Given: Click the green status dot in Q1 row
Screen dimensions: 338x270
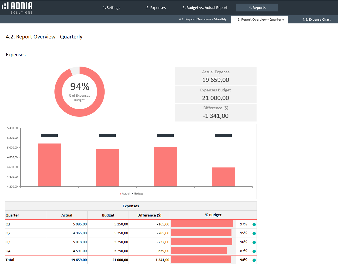Looking at the screenshot, I should tap(254, 224).
